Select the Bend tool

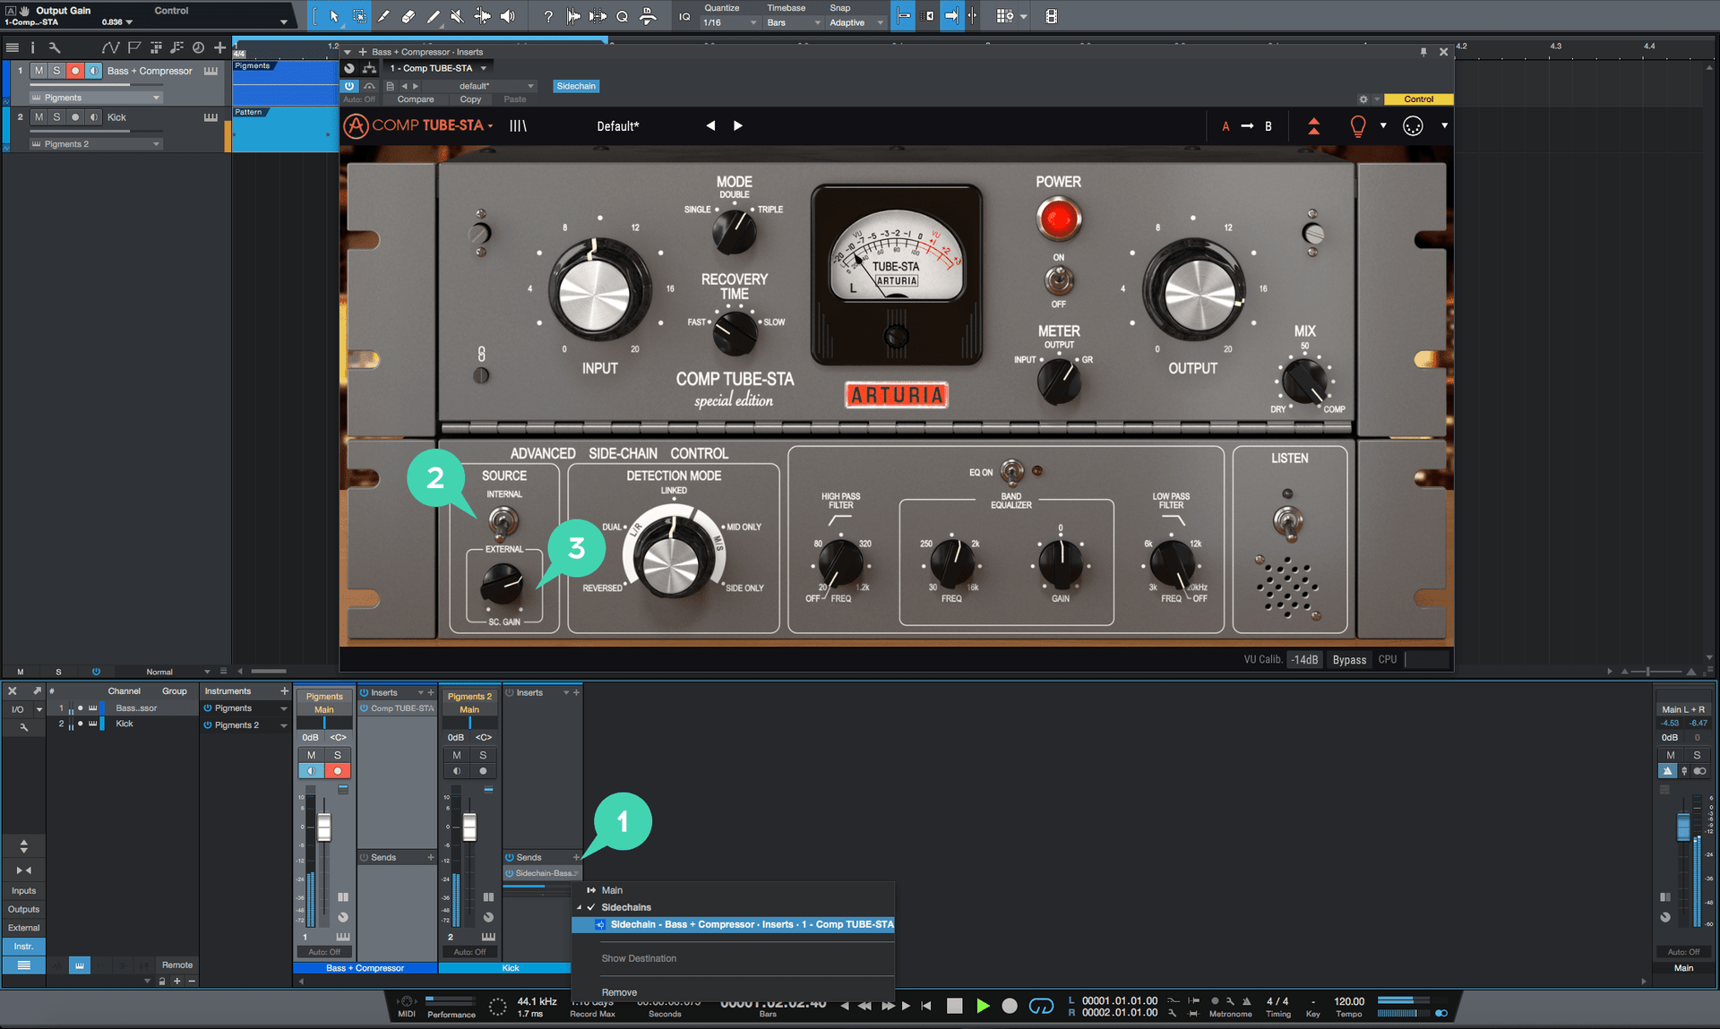pos(482,15)
